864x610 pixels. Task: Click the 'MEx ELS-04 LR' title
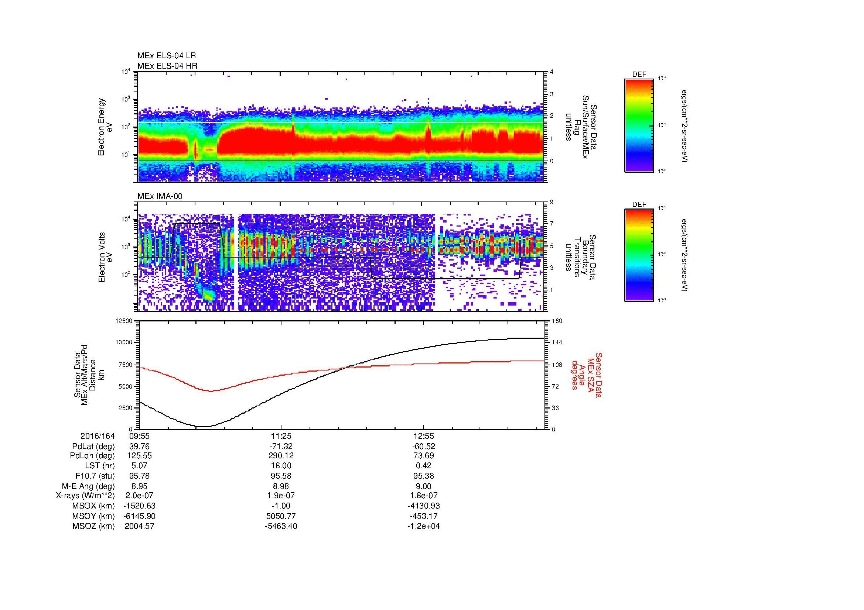point(167,56)
